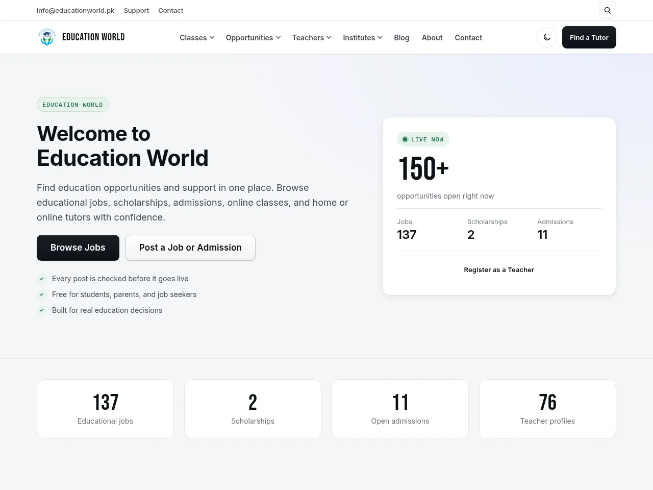Screen dimensions: 653x490
Task: Click checkmark beside "Every post is checked"
Action: [42, 279]
